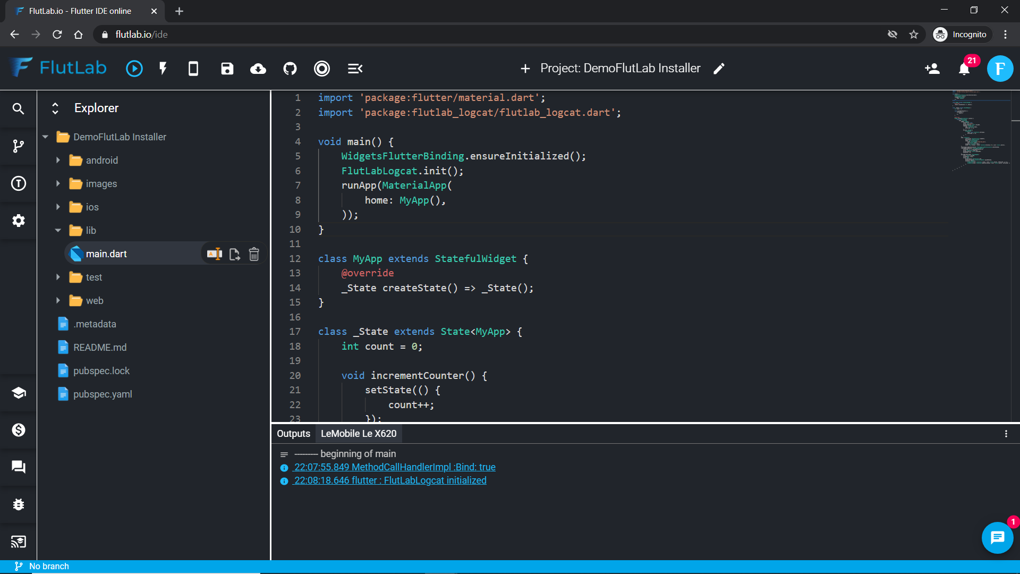Edit project name with the pencil icon
The height and width of the screenshot is (574, 1020).
point(719,69)
